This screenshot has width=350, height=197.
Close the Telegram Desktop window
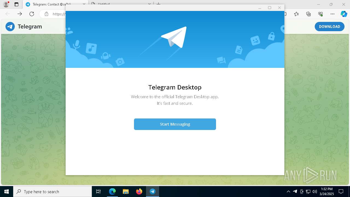(279, 8)
